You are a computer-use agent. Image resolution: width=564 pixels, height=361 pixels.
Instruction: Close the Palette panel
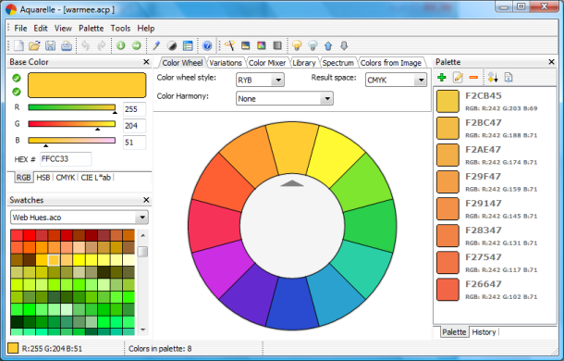coord(551,62)
